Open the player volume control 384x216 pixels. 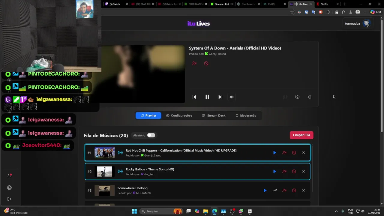click(x=232, y=97)
